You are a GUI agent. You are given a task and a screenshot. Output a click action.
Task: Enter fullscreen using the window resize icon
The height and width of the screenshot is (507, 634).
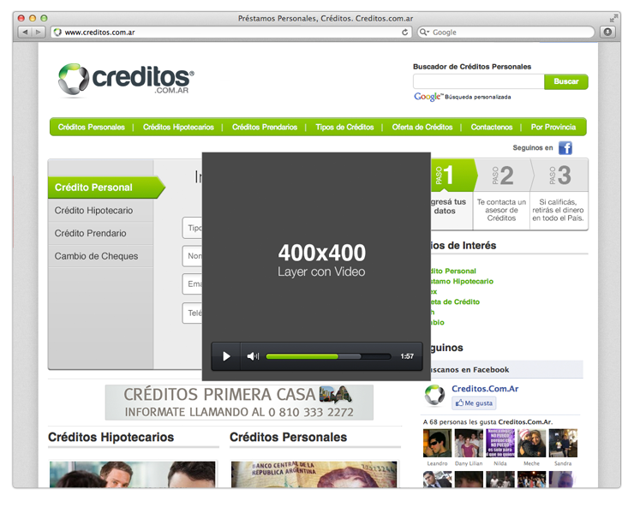click(x=613, y=18)
